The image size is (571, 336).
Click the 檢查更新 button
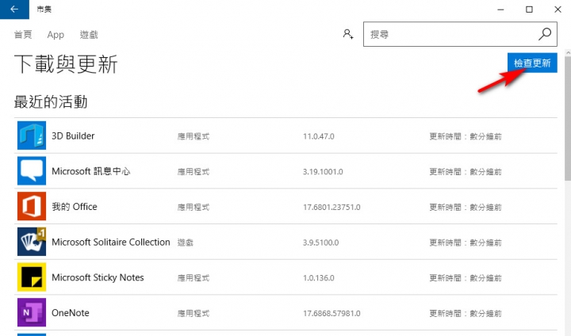(x=532, y=63)
